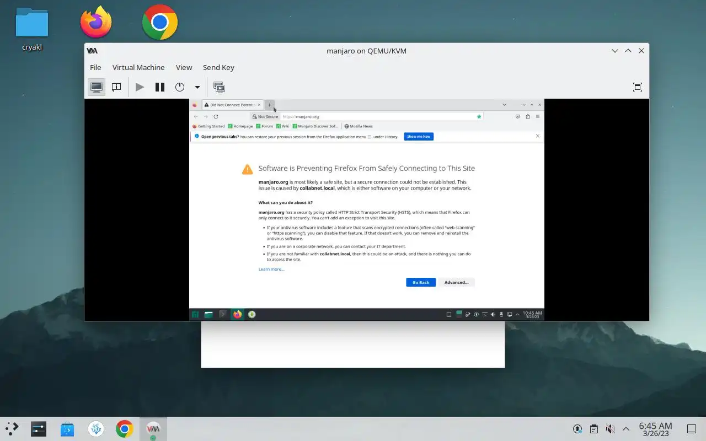Open the Send Key menu
Screen dimensions: 706x441
pos(218,67)
